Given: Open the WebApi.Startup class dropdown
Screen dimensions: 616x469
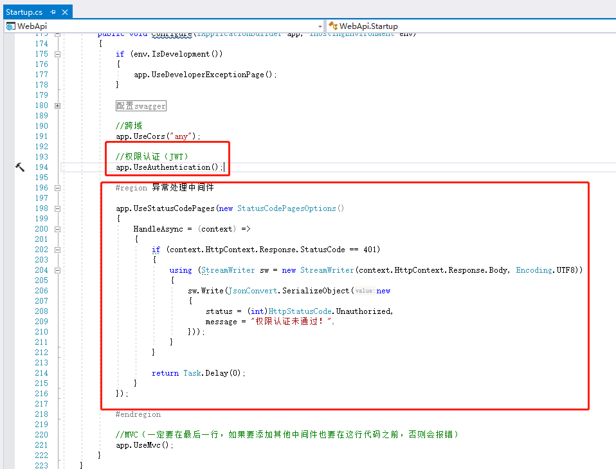Looking at the screenshot, I should click(x=471, y=26).
